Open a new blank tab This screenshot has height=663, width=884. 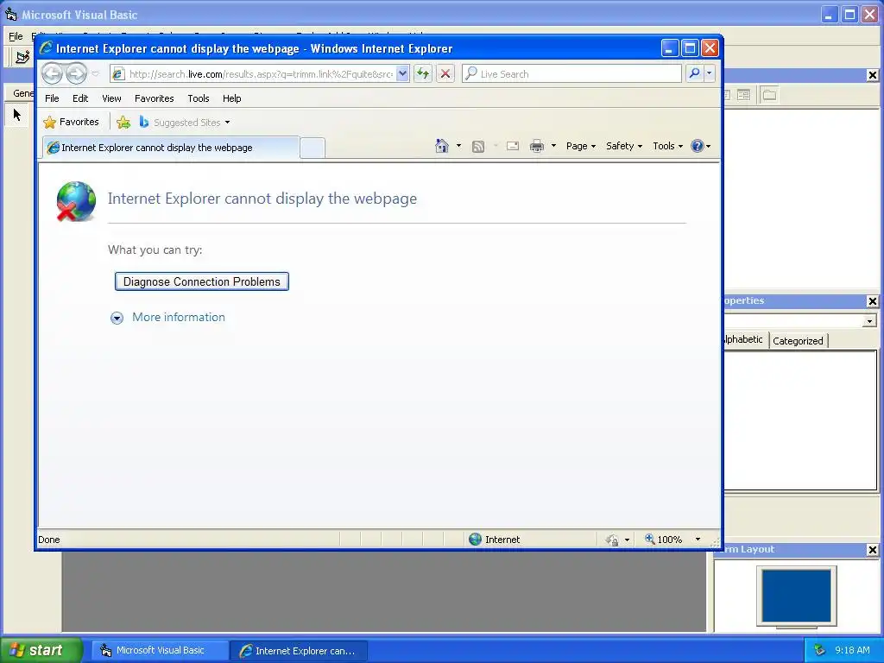click(x=313, y=148)
